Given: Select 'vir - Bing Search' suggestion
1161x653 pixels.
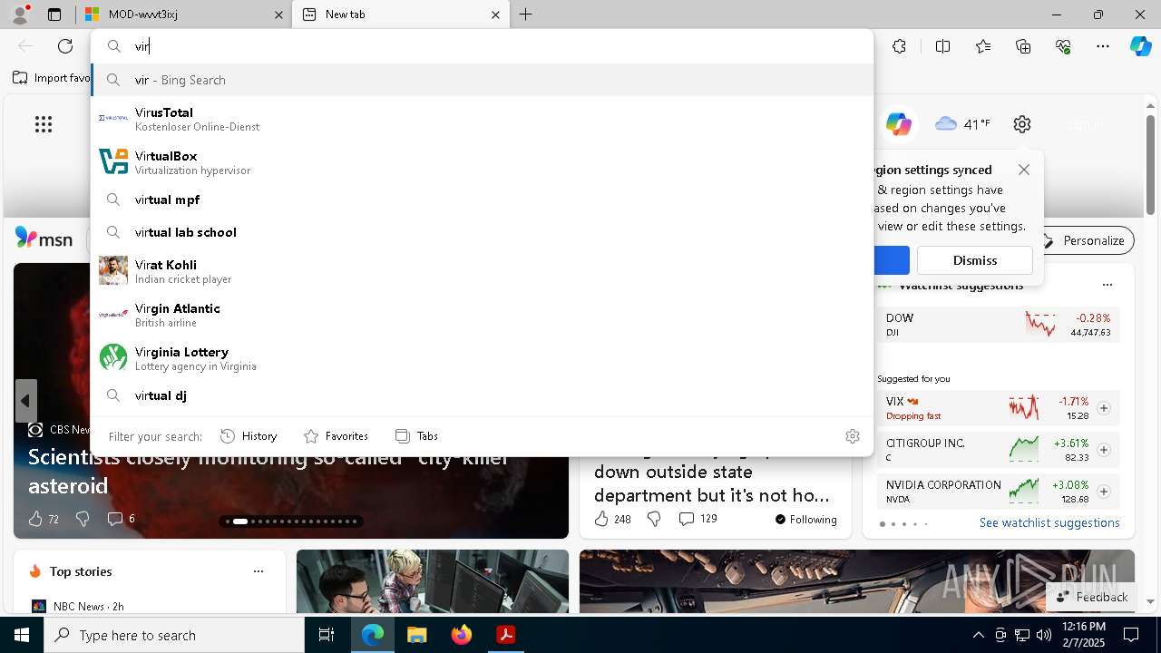Looking at the screenshot, I should point(482,80).
